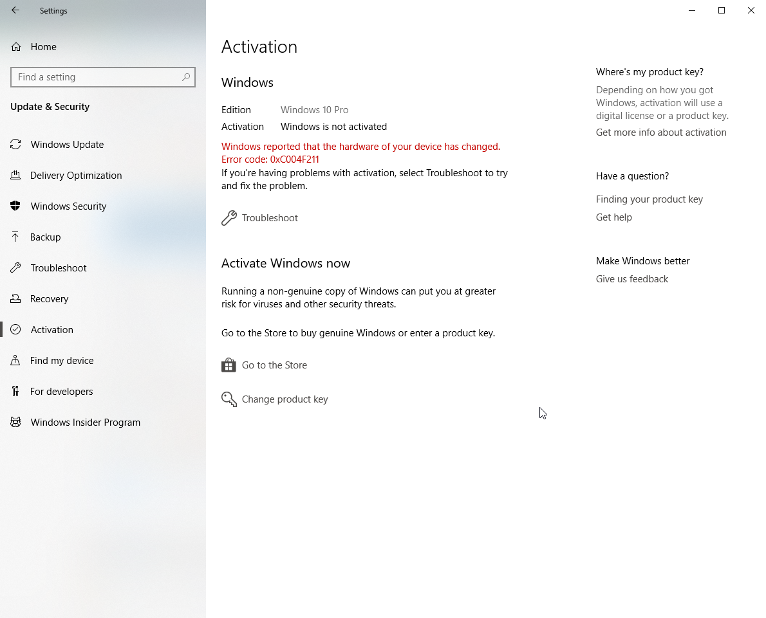
Task: Click the key icon for product key
Action: point(229,399)
